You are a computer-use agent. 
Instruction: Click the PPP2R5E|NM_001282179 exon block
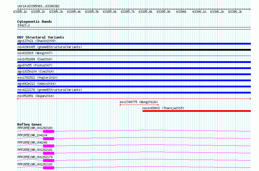[x=49, y=161]
